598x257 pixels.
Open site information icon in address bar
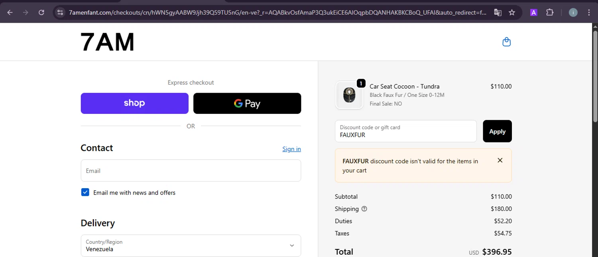(60, 12)
